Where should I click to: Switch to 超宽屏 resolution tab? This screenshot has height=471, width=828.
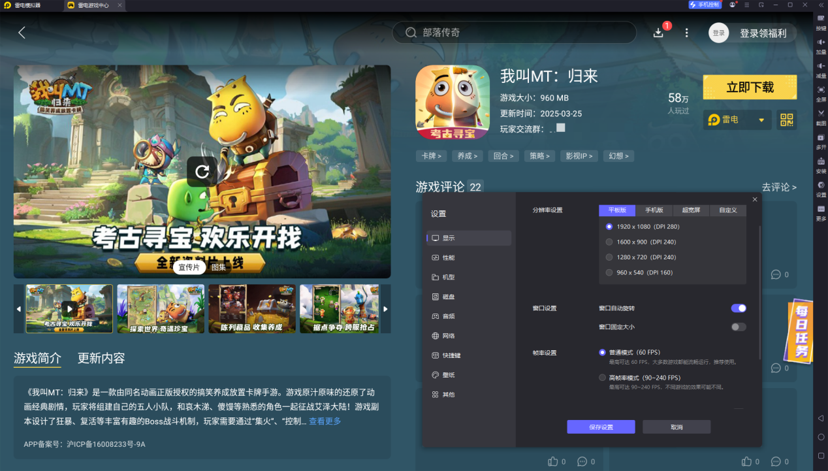click(691, 210)
